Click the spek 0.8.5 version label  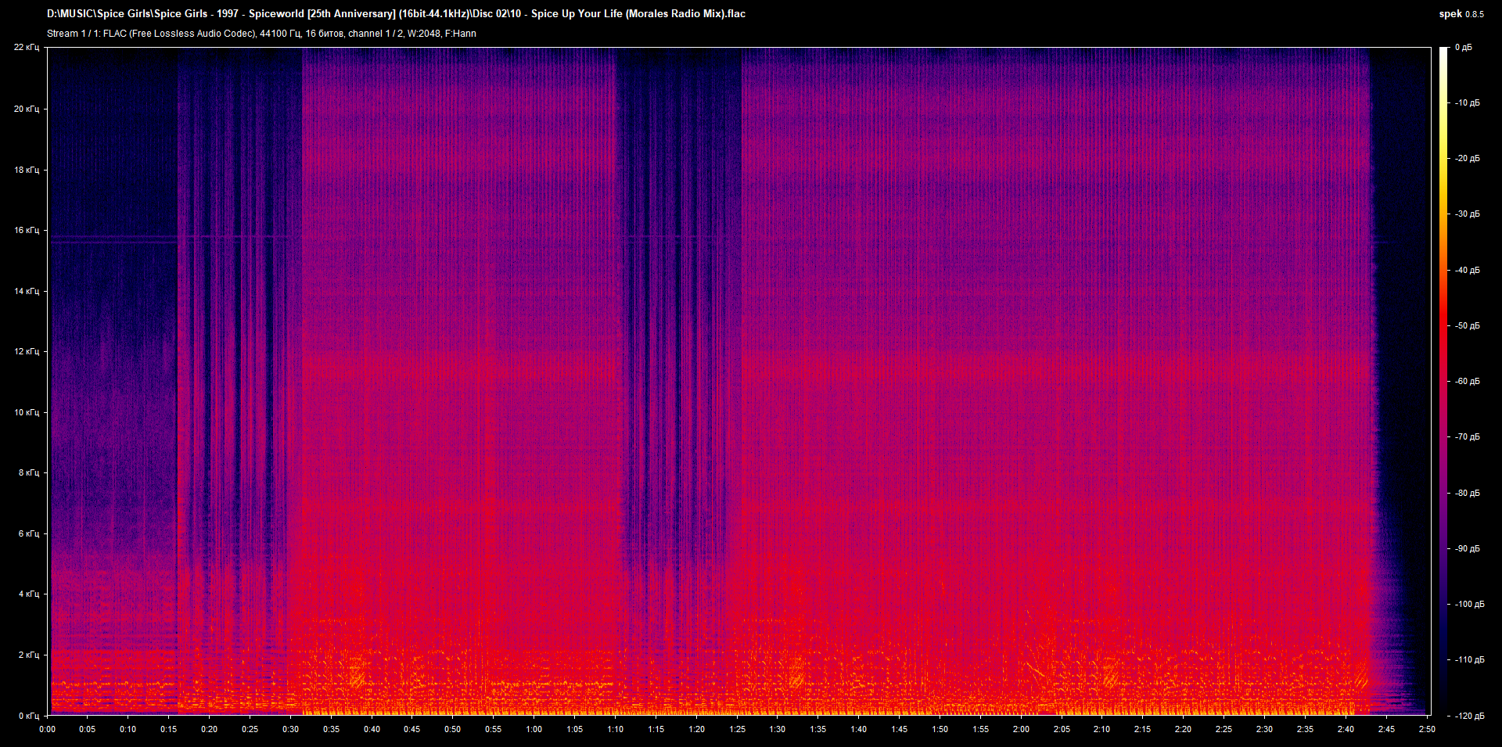[x=1461, y=14]
